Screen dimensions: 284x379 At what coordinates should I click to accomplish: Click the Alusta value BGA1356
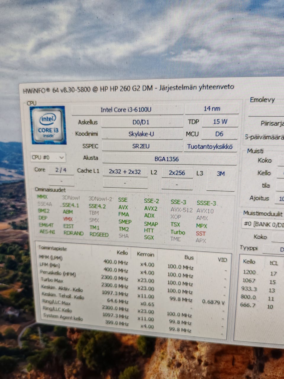[x=169, y=159]
